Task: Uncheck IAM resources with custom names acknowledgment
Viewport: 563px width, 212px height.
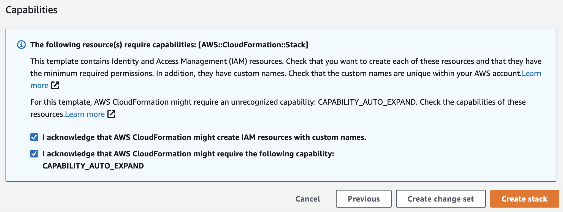Action: pyautogui.click(x=34, y=137)
